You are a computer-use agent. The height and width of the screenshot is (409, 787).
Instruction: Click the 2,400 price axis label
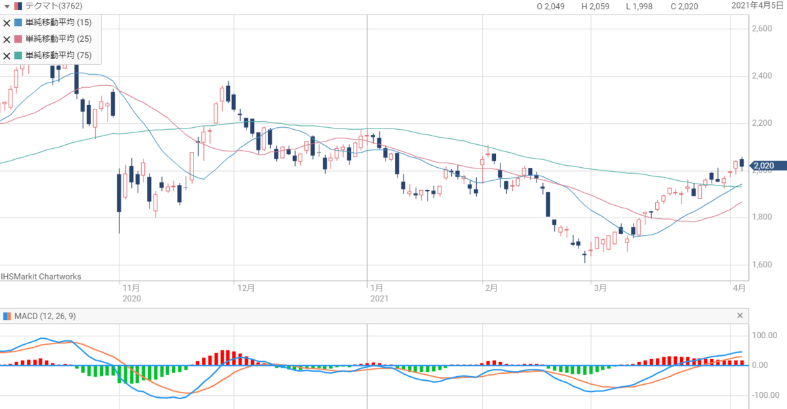763,76
